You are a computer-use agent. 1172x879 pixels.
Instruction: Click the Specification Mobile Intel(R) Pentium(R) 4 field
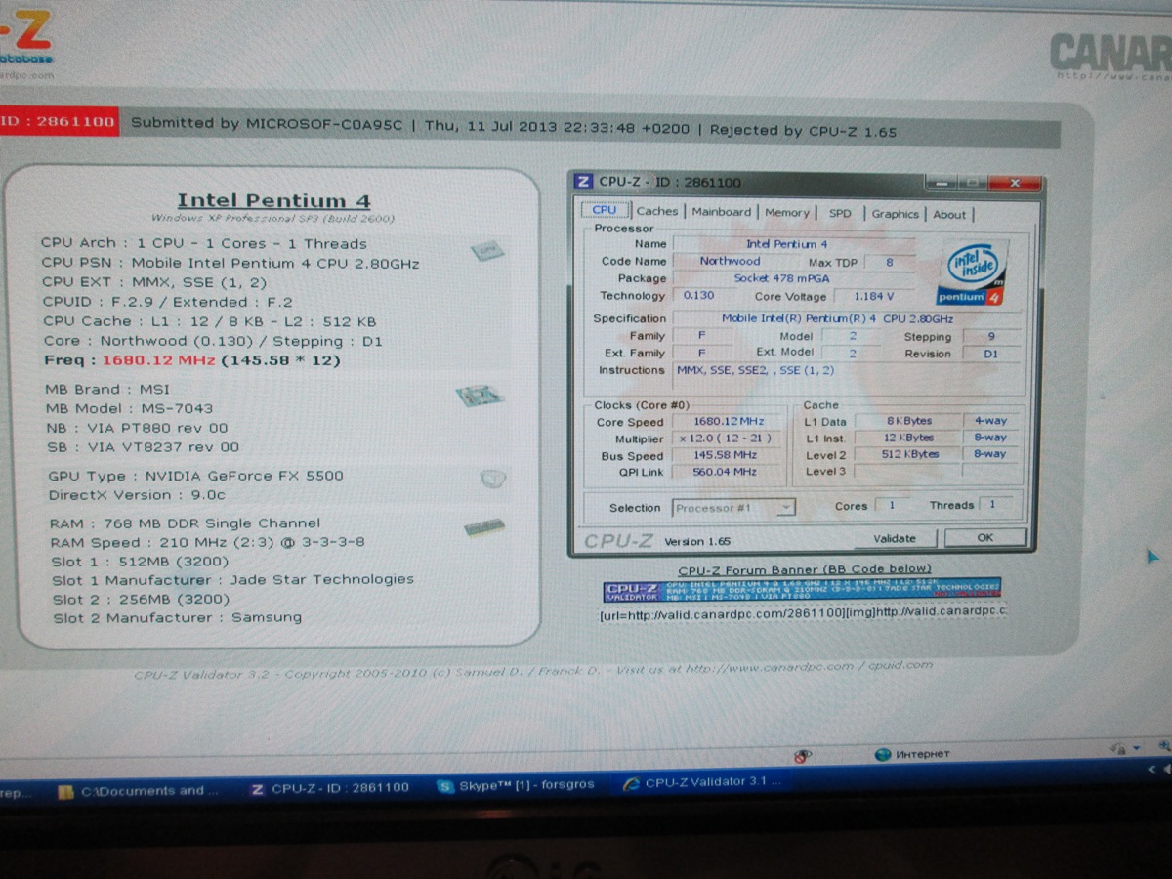coord(845,318)
